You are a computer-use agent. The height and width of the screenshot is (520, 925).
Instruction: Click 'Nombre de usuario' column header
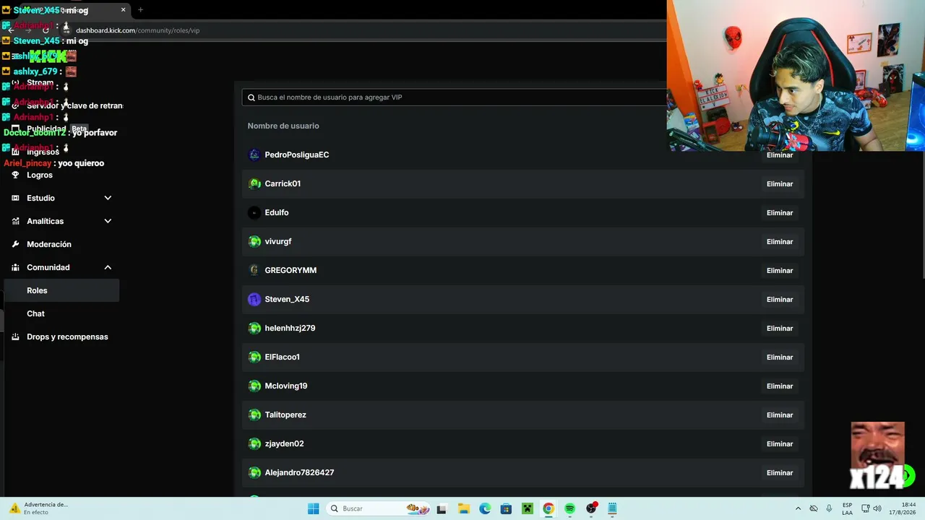click(x=283, y=126)
